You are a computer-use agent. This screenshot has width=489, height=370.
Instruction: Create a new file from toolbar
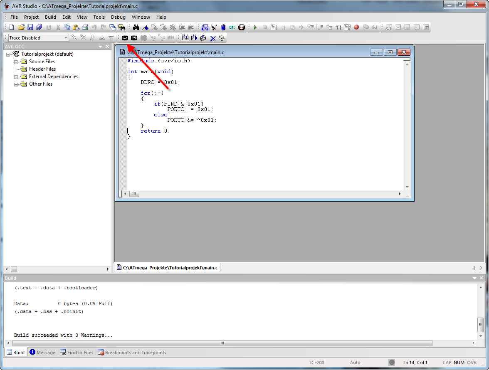(12, 27)
